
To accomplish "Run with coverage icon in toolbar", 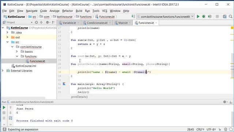I will coord(210,16).
